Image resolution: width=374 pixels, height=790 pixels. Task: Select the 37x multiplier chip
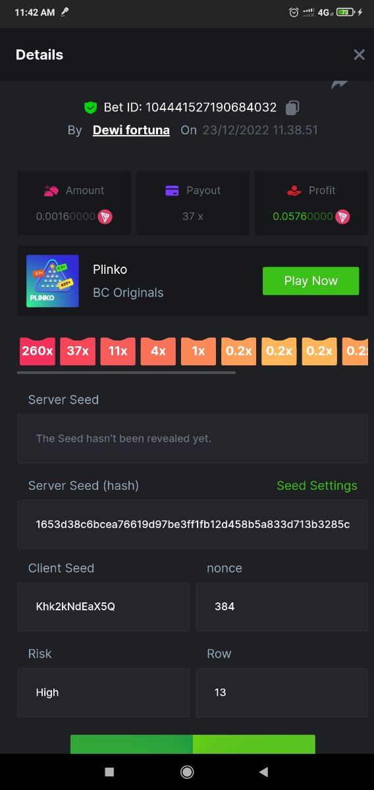point(78,352)
